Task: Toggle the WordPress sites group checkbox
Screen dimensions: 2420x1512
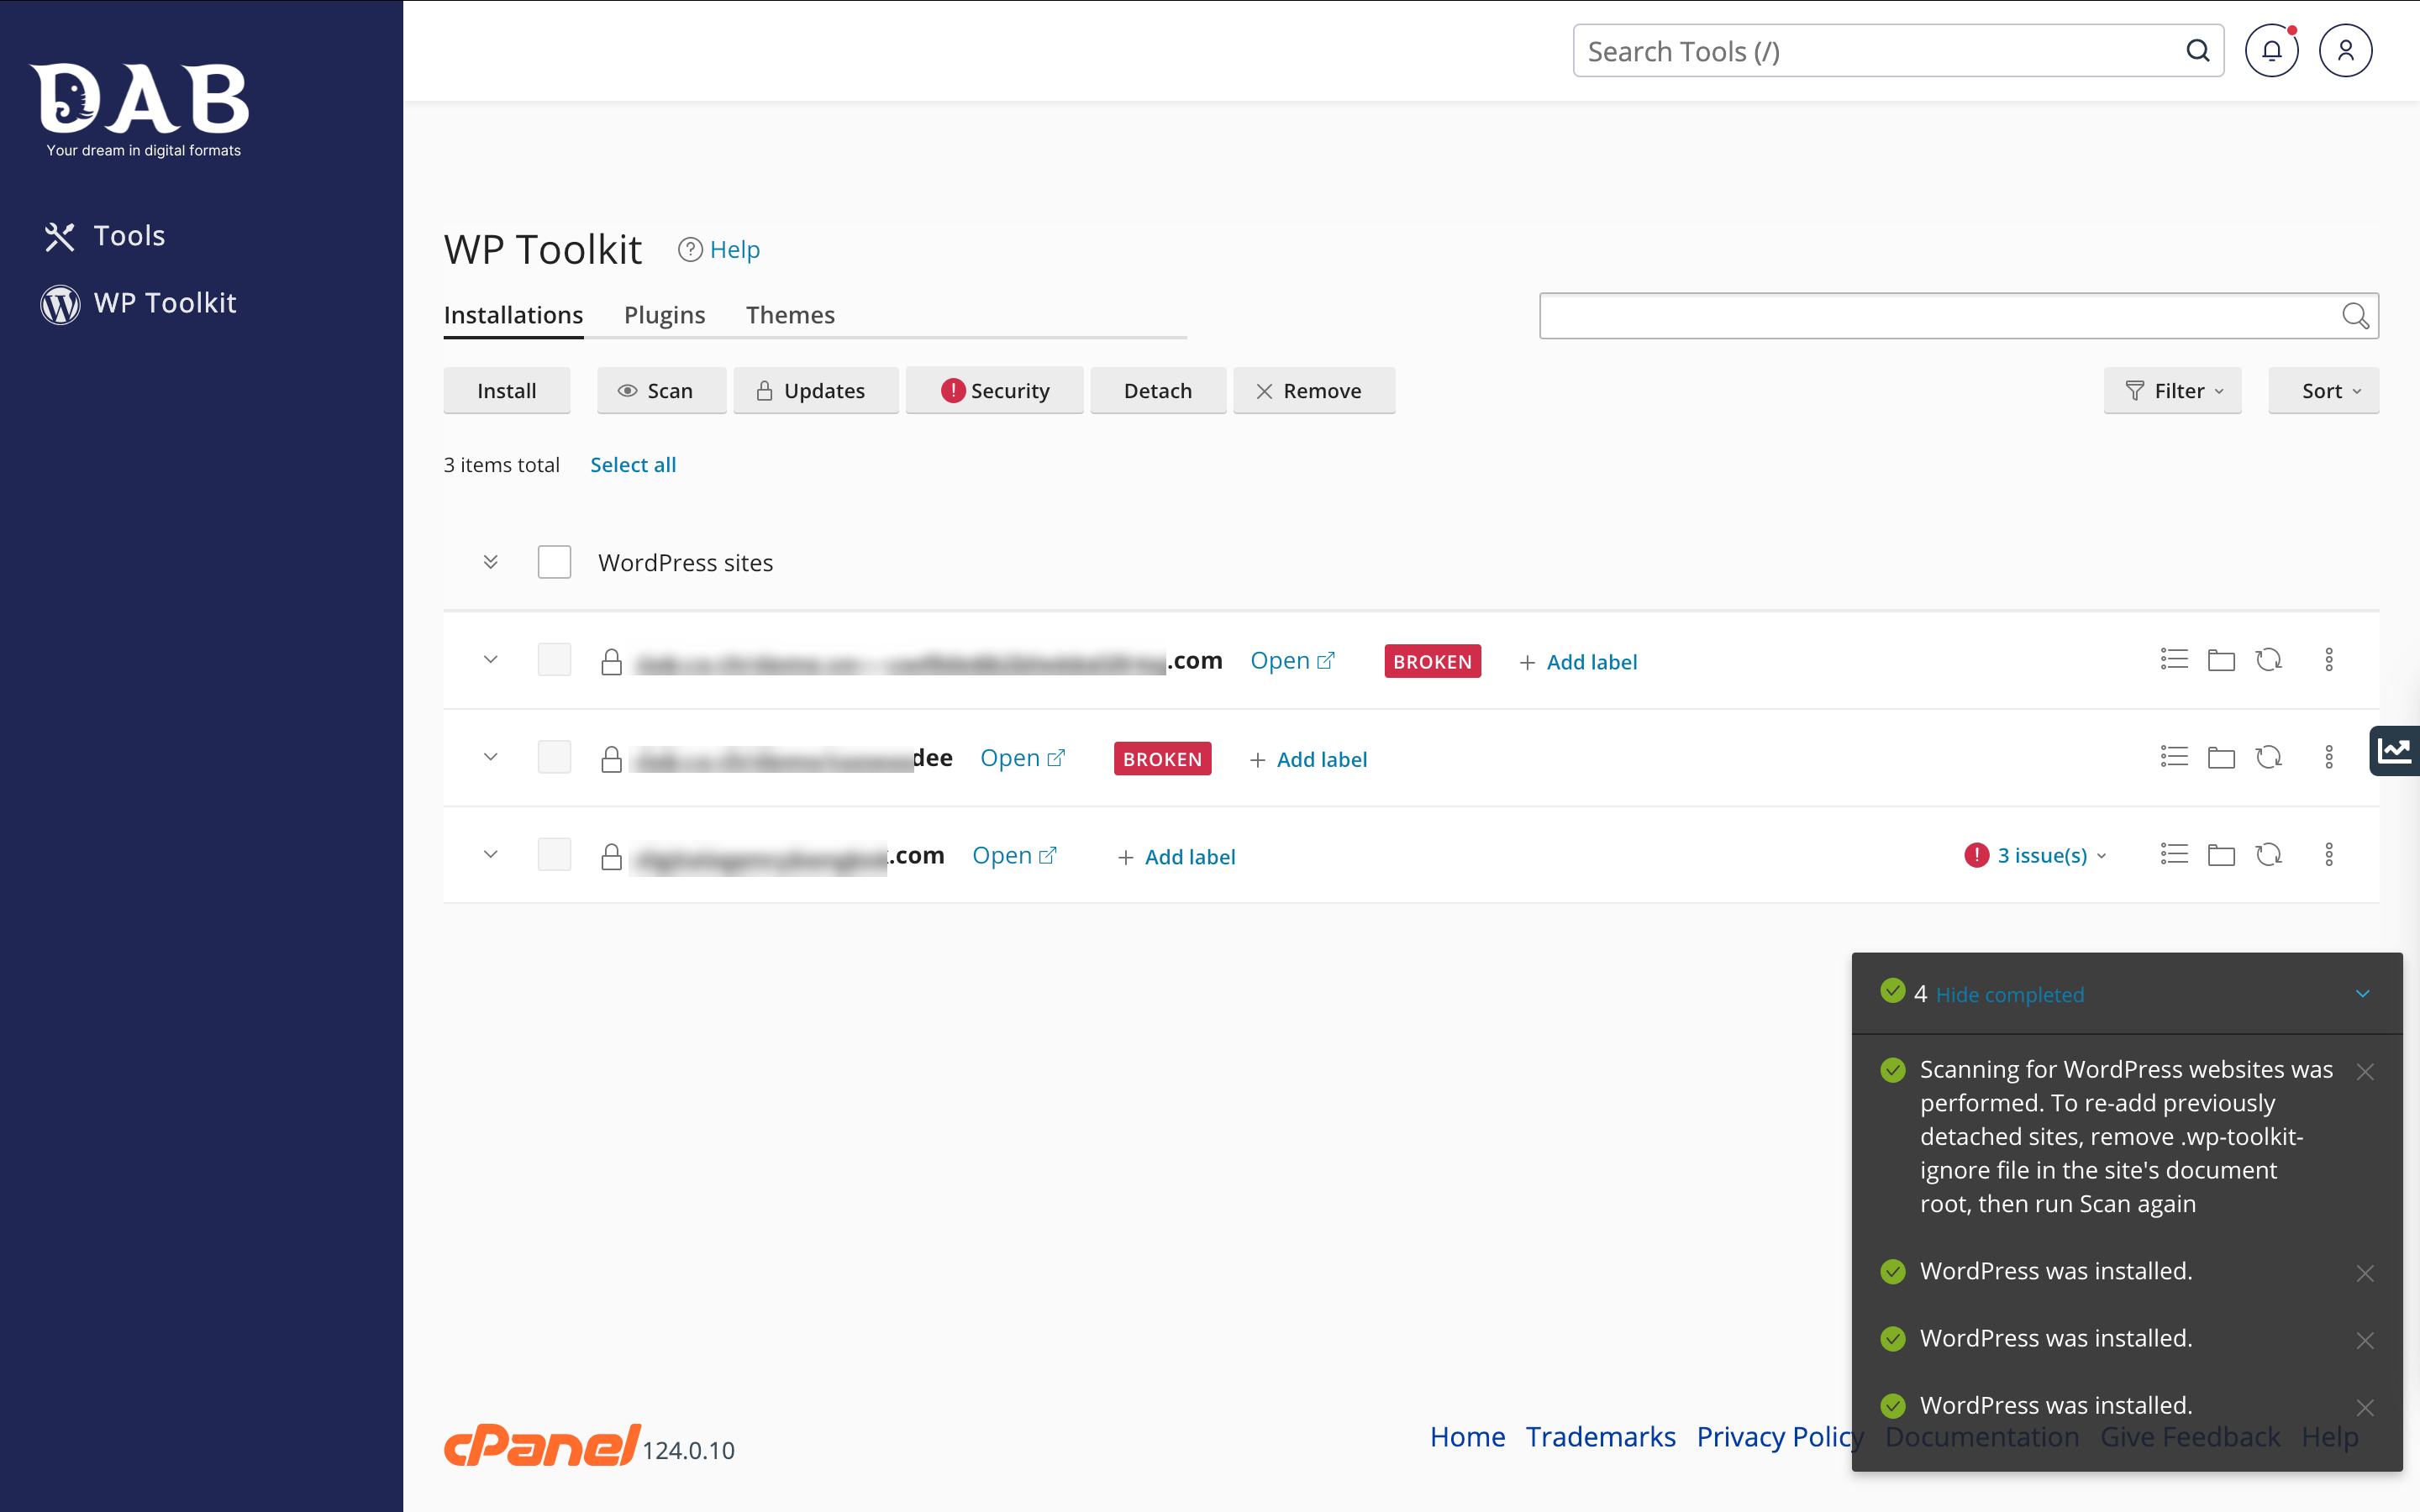Action: point(554,561)
